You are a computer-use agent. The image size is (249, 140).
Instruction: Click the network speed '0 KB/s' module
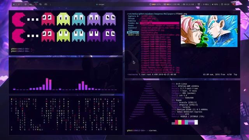pos(203,4)
